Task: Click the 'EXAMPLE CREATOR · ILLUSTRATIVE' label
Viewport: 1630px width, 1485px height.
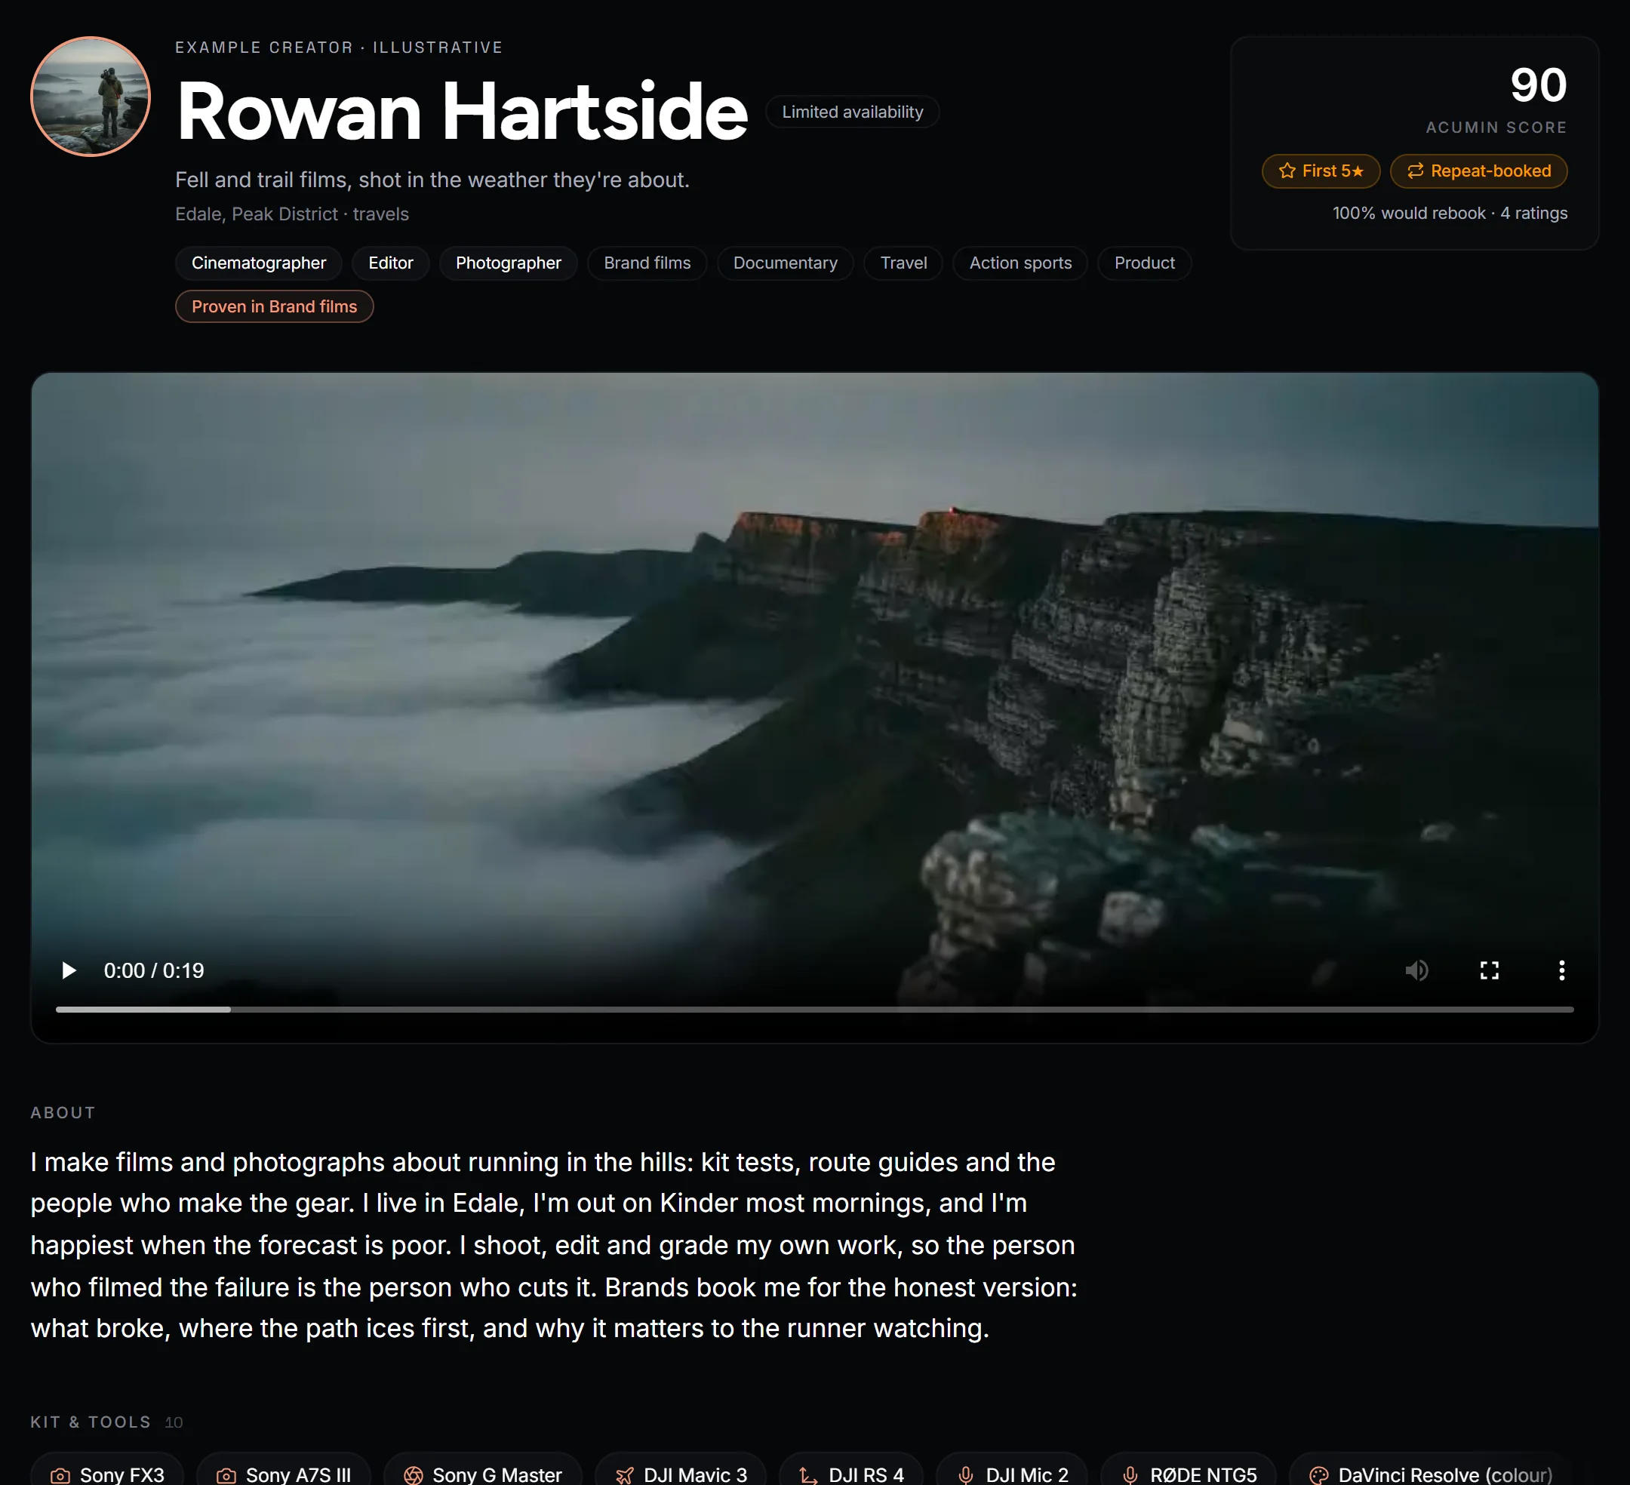Action: click(x=339, y=47)
